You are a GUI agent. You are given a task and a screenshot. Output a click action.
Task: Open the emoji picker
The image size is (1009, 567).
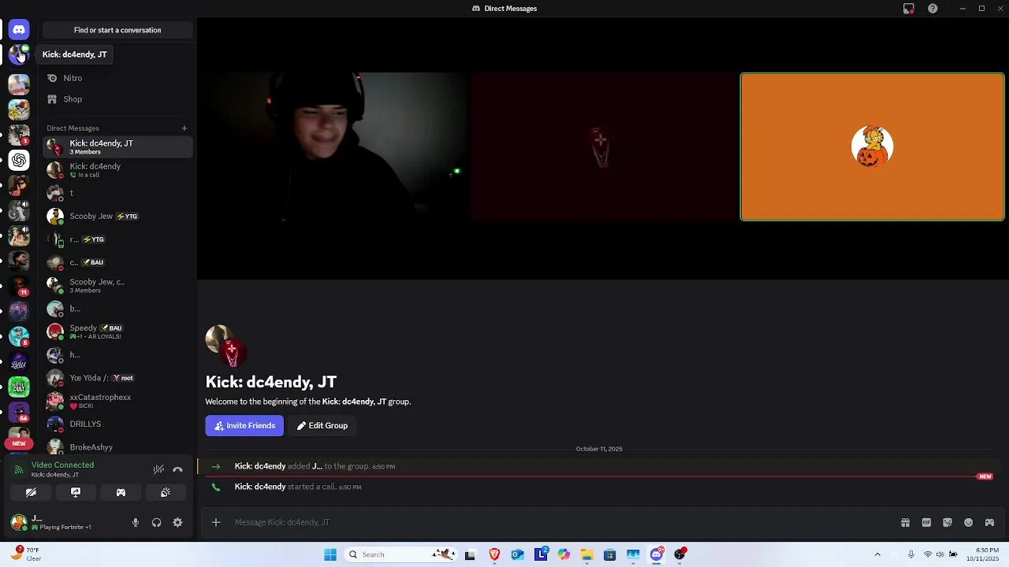(969, 522)
